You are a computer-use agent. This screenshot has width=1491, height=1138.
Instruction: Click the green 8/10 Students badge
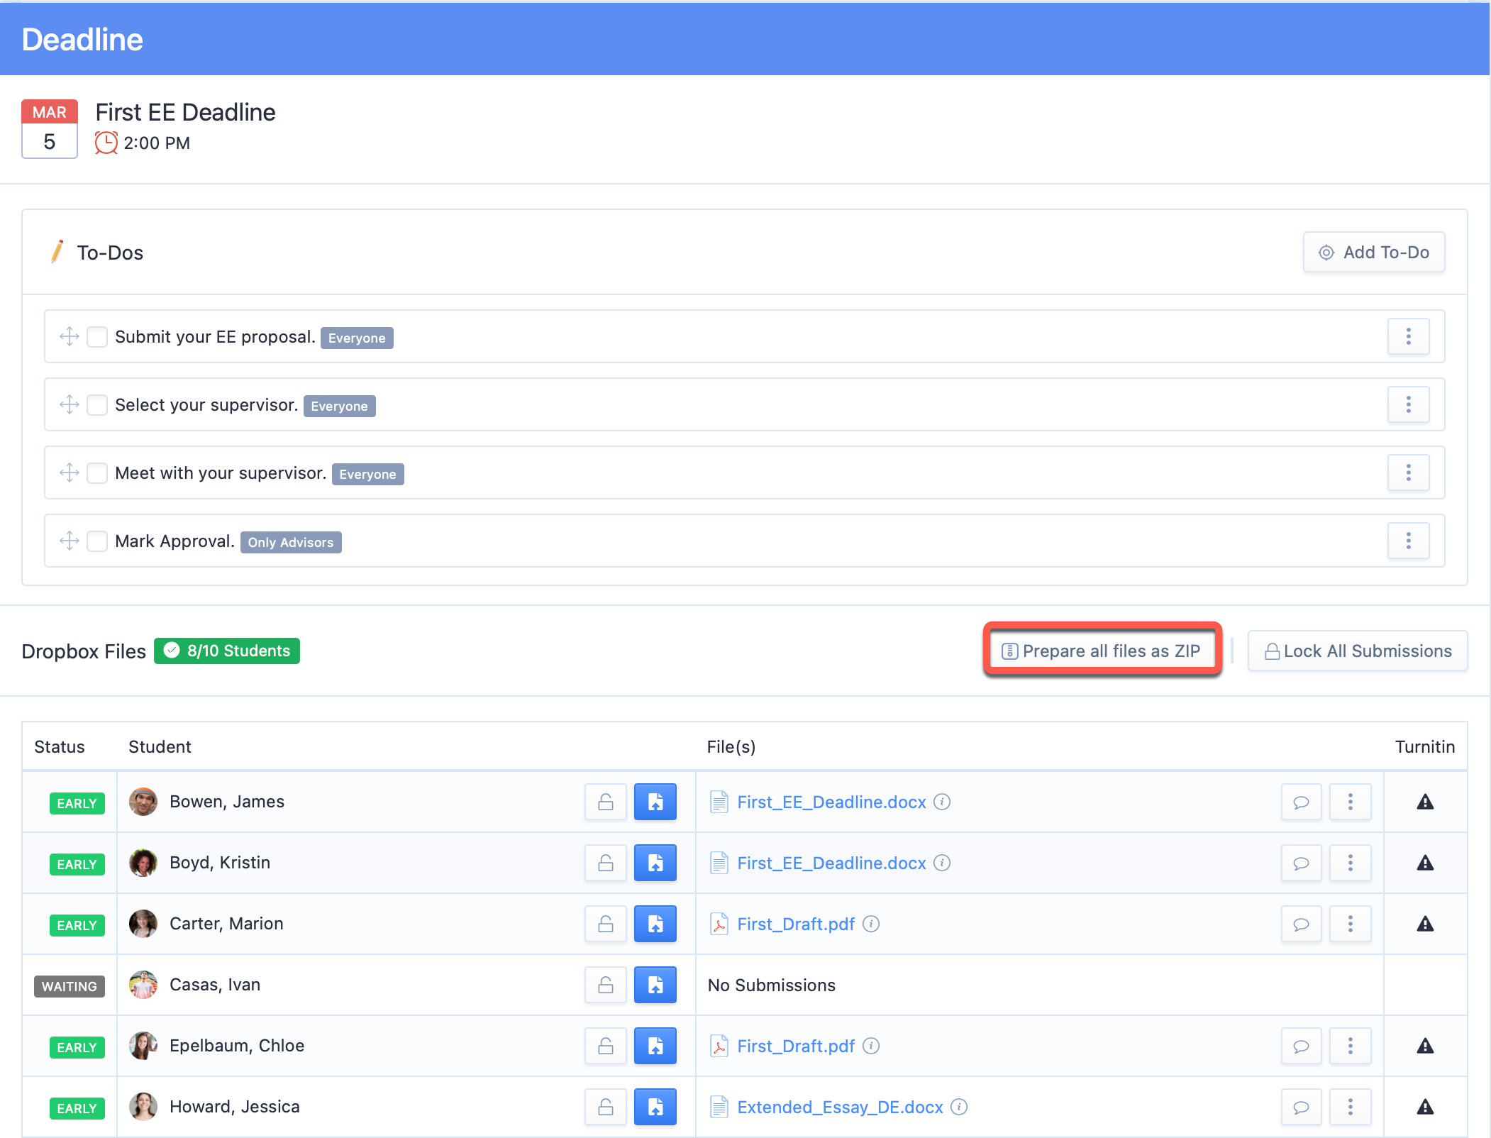pyautogui.click(x=227, y=651)
